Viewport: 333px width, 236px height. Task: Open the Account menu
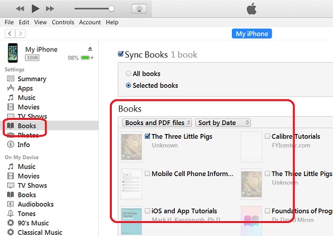[x=90, y=23]
